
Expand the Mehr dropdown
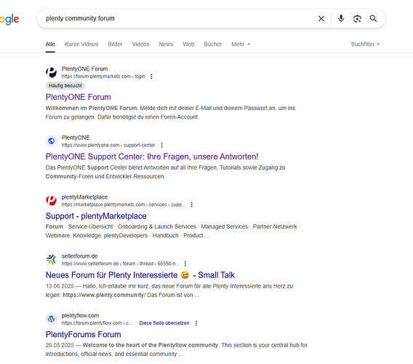point(241,44)
